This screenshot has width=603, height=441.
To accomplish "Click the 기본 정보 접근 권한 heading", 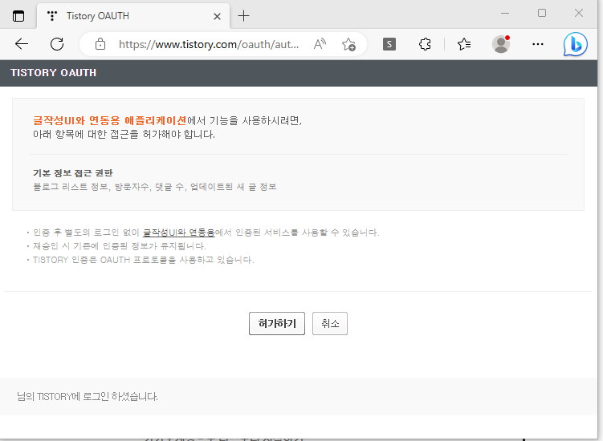I will click(73, 173).
